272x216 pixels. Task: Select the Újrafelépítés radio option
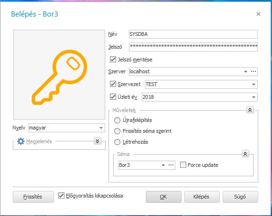point(117,120)
